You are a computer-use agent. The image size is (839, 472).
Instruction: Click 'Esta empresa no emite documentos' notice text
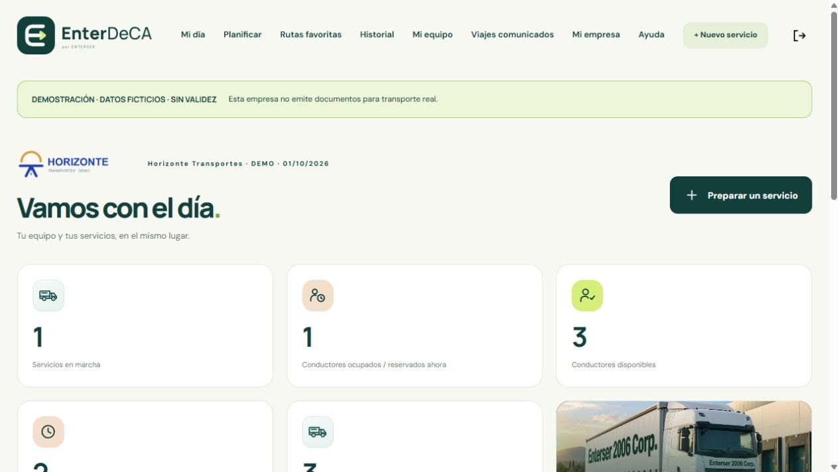(333, 99)
